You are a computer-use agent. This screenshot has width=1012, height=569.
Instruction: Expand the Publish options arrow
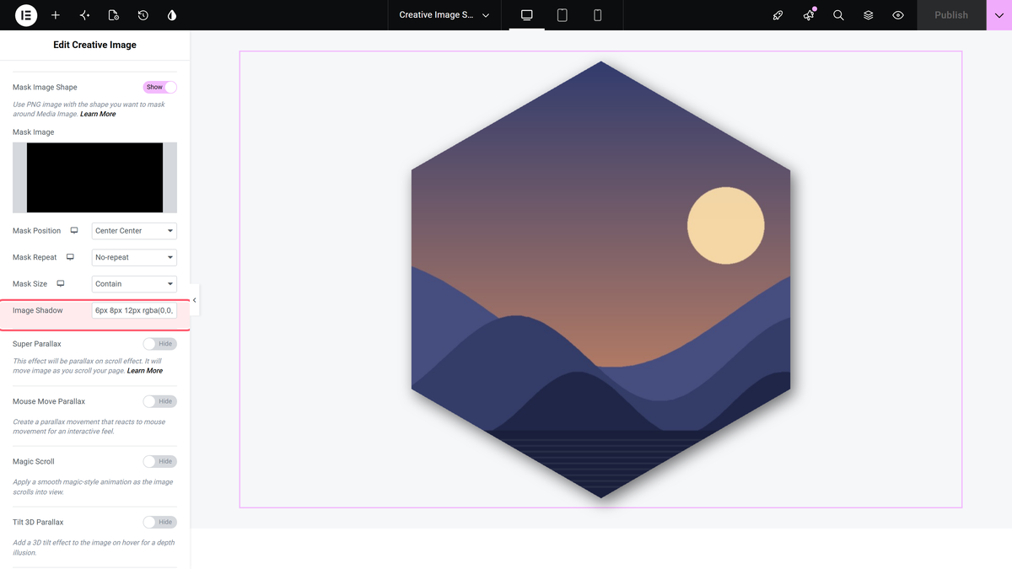click(x=999, y=15)
